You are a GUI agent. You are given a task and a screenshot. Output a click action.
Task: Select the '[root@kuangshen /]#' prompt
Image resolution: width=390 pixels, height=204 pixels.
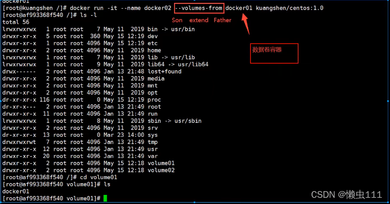pyautogui.click(x=34, y=8)
